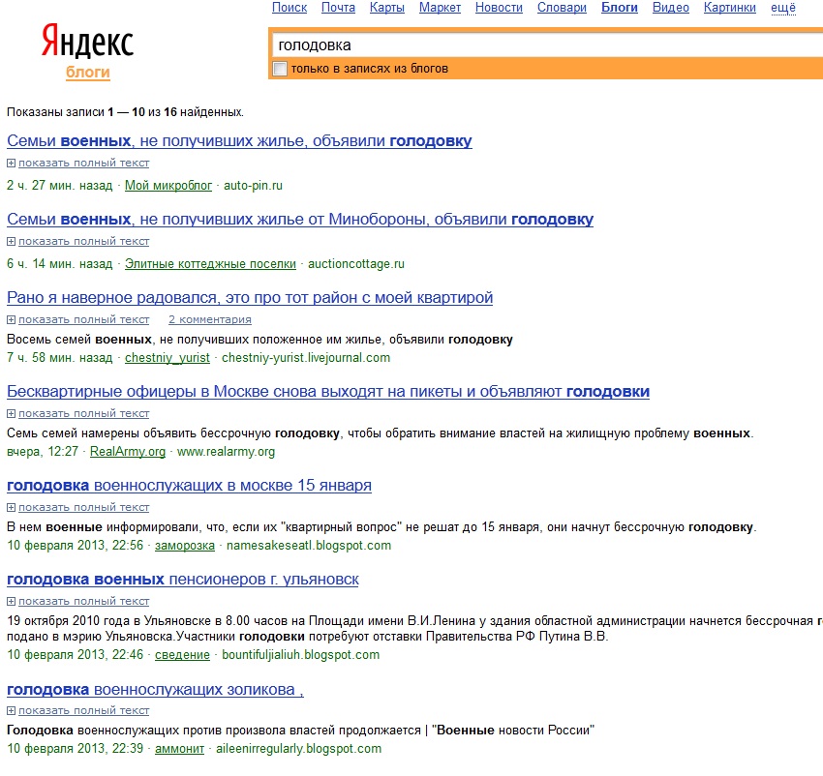
Task: Open the Почта service link
Action: click(338, 8)
